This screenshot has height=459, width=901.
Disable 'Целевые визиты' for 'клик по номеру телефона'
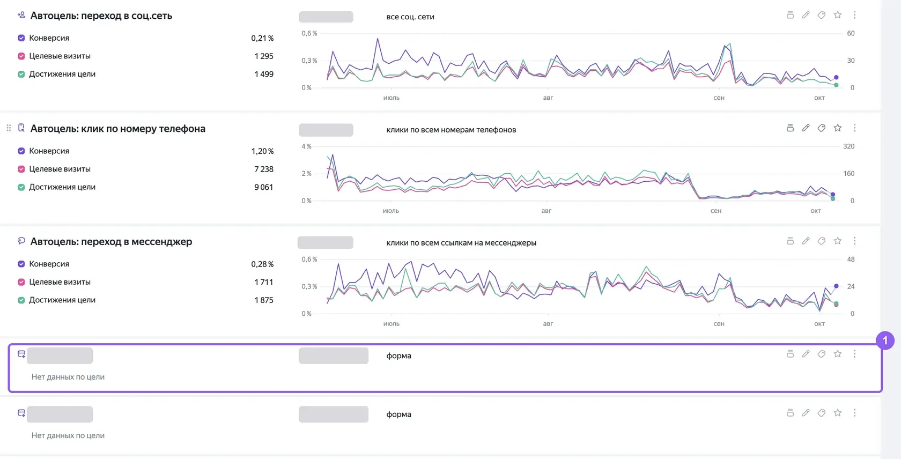coord(21,169)
